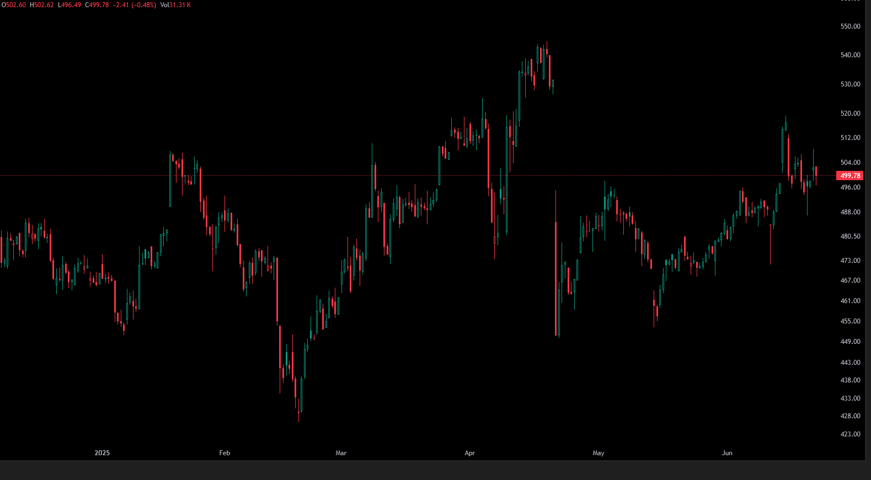Click the Feb label on the time axis
The width and height of the screenshot is (871, 480).
pyautogui.click(x=225, y=453)
